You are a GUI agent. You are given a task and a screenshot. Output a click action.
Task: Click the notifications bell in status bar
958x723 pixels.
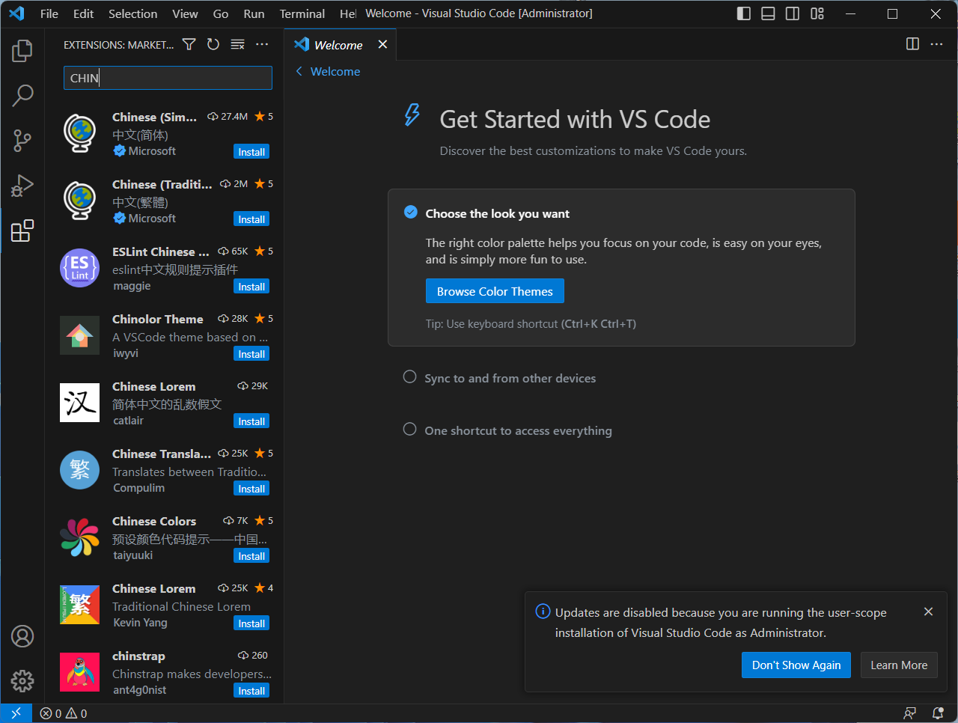(938, 713)
